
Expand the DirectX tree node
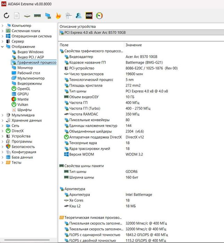[2, 131]
